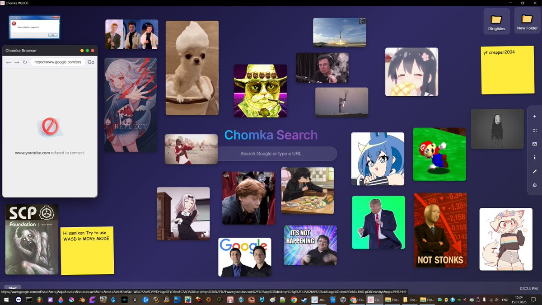Open the Windows Start menu icon

(x=6, y=300)
